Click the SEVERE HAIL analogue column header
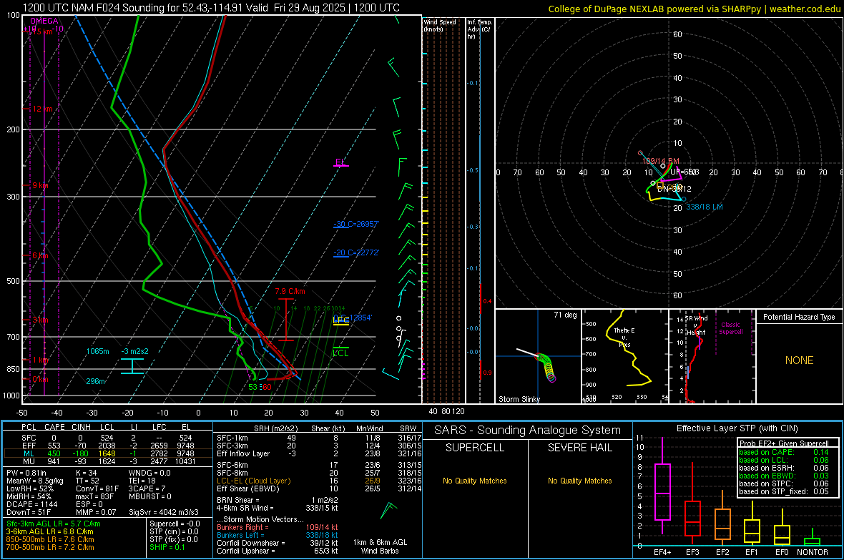844x560 pixels. tap(580, 448)
